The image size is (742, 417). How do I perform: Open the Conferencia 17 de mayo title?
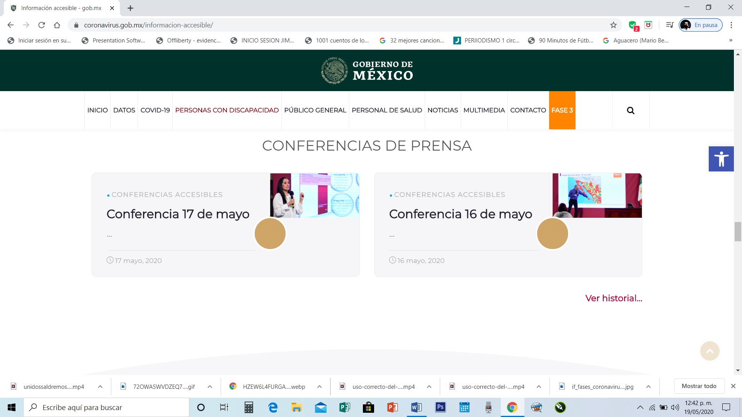point(178,214)
